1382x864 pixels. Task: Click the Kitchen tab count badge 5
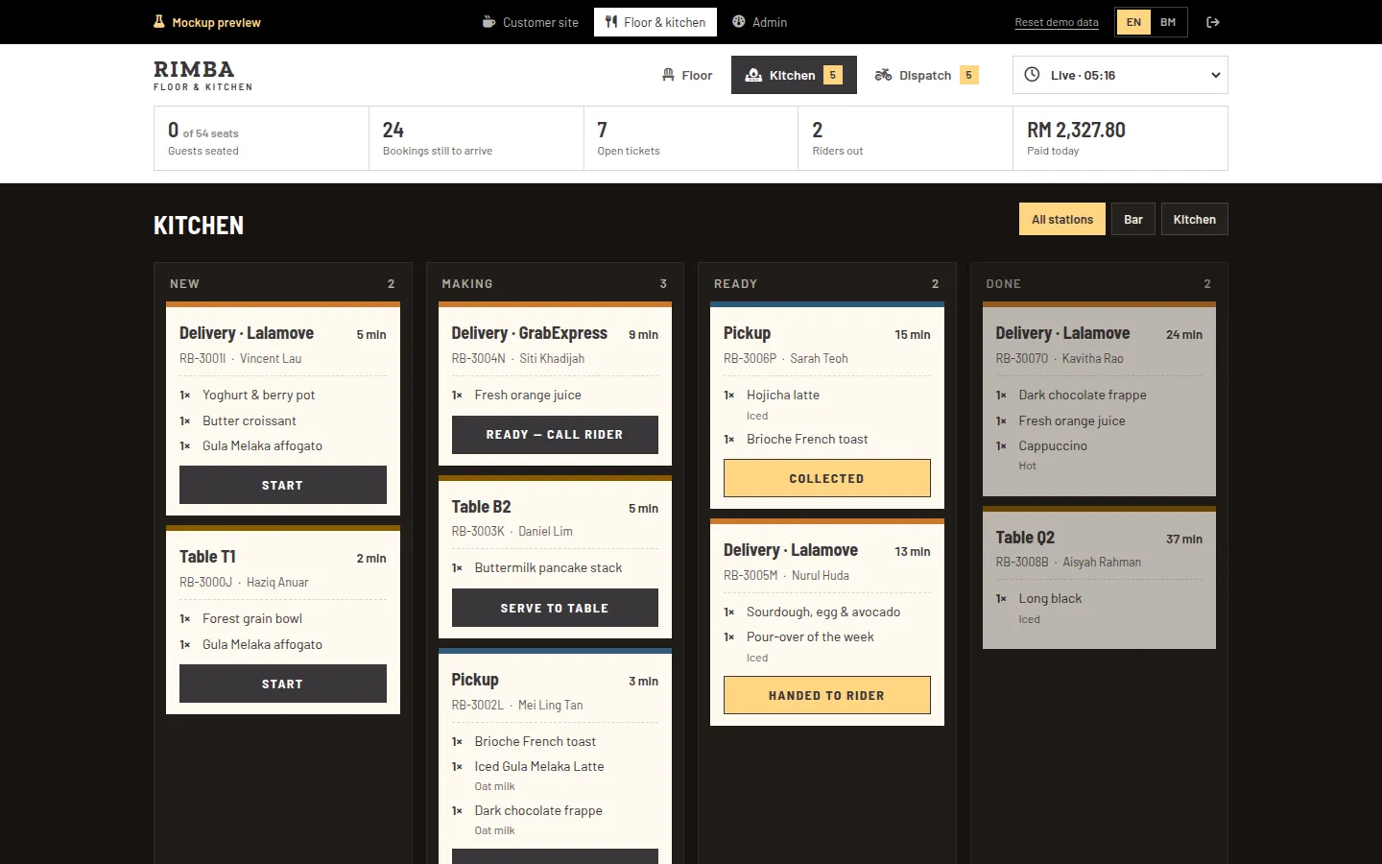pos(833,75)
